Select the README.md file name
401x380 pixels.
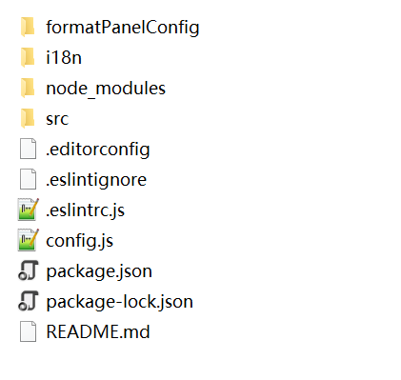(x=98, y=331)
